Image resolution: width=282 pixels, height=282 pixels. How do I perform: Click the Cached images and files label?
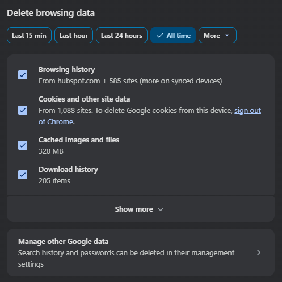tap(79, 140)
